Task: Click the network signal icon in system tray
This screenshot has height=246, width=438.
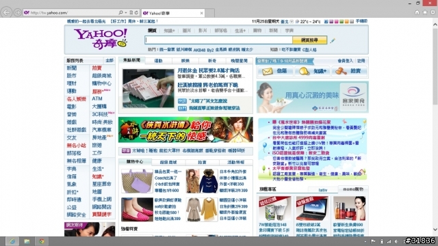Action: [389, 241]
